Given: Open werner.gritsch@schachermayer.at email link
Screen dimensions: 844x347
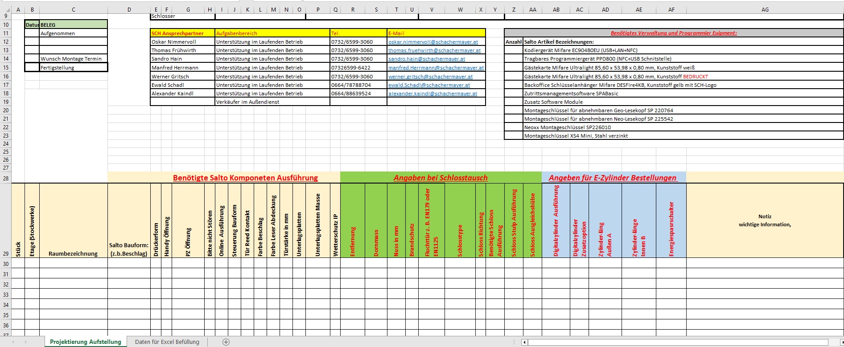Looking at the screenshot, I should tap(430, 77).
